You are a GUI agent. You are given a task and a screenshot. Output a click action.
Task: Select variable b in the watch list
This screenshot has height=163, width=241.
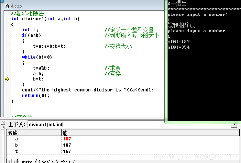[17, 145]
